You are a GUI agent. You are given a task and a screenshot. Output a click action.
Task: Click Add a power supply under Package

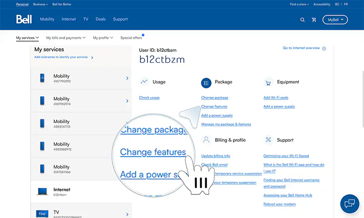click(x=217, y=115)
